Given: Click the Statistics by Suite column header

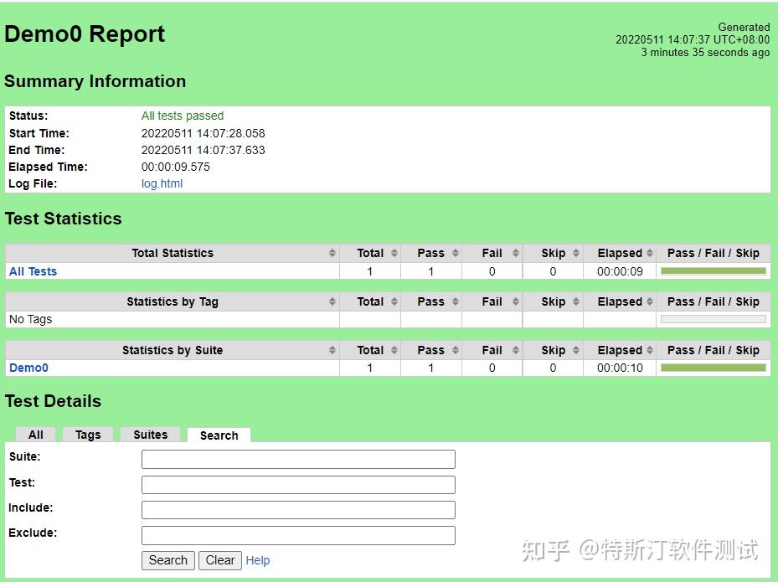Looking at the screenshot, I should pos(173,350).
